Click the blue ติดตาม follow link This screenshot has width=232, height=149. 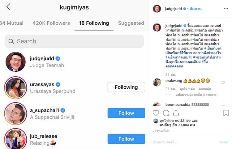coord(195,9)
